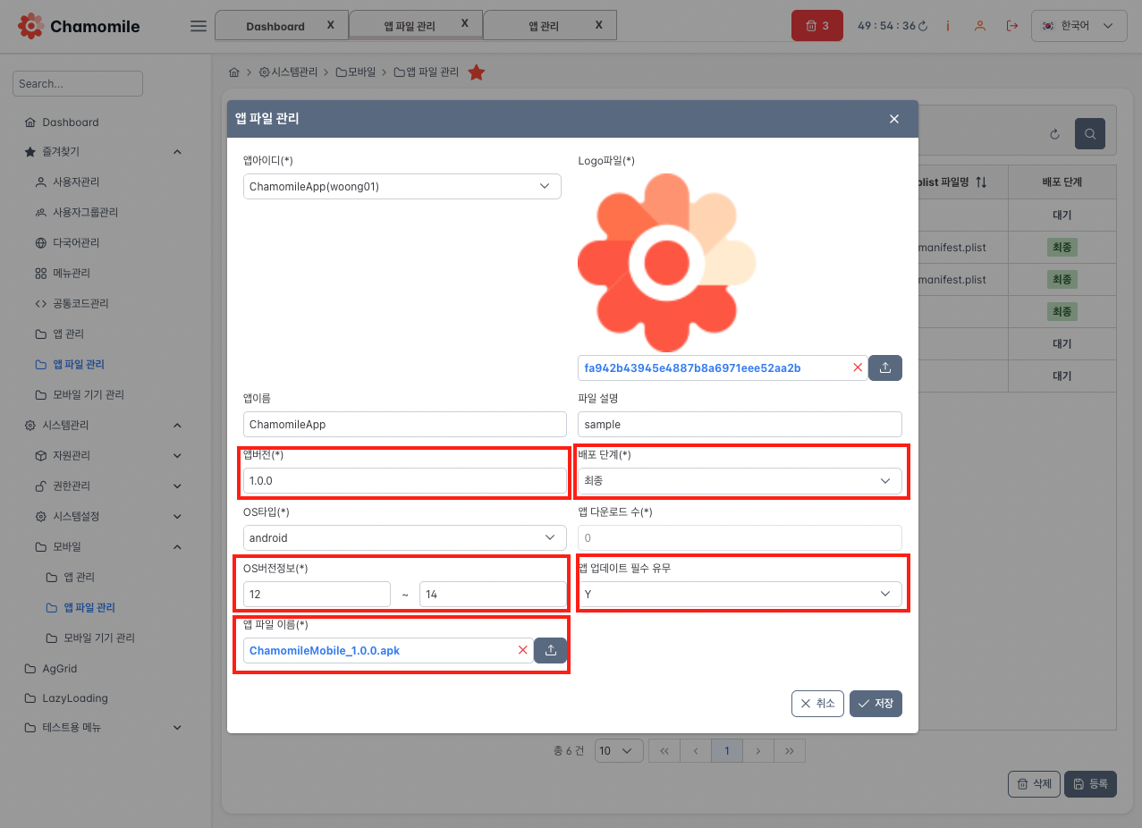Click the red trash counter badge
This screenshot has height=828, width=1142.
pyautogui.click(x=816, y=26)
